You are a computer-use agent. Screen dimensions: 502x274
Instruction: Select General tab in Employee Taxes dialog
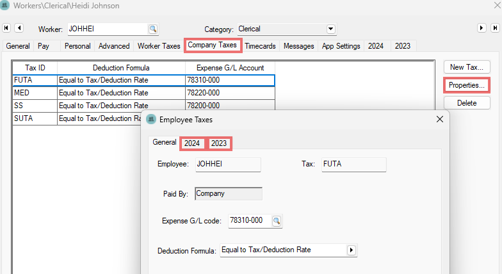[164, 142]
